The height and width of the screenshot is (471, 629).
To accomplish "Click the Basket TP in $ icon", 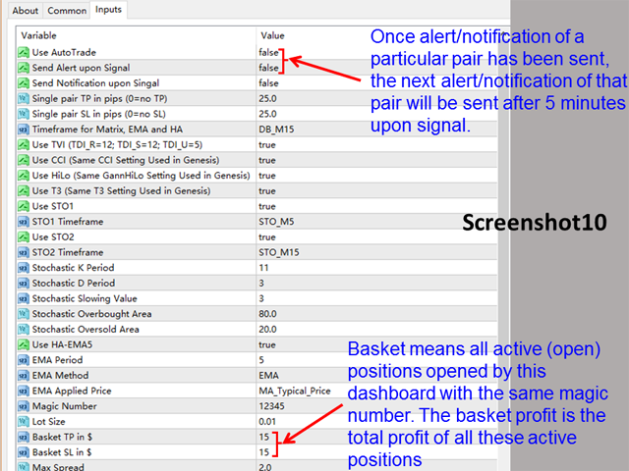I will pyautogui.click(x=24, y=437).
